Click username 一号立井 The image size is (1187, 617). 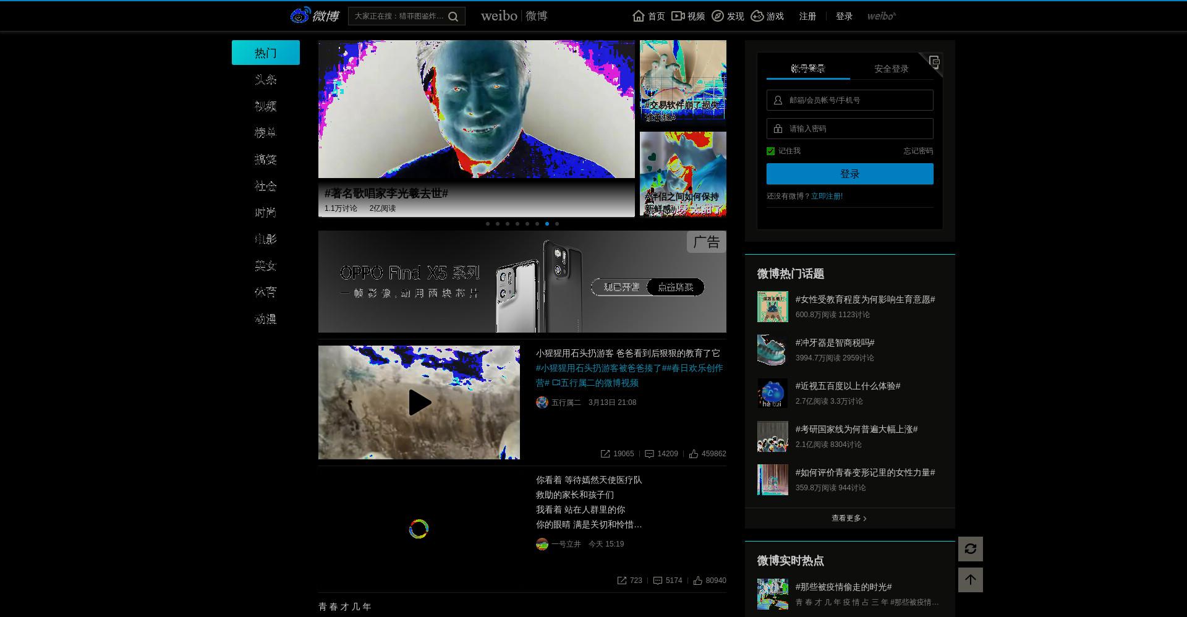click(x=566, y=544)
